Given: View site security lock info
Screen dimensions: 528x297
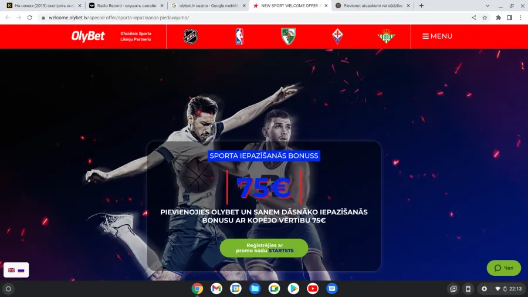Looking at the screenshot, I should click(43, 18).
